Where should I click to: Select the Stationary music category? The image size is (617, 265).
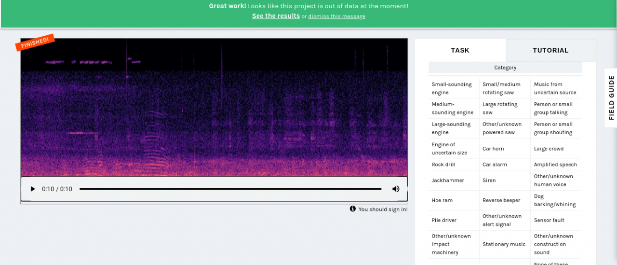(x=505, y=244)
